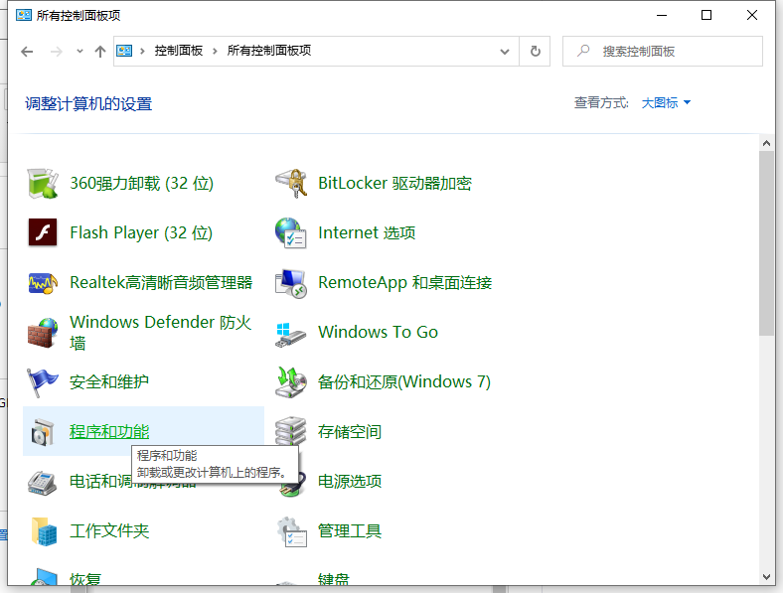Open the Flash Player icon
The image size is (783, 593).
[x=43, y=233]
